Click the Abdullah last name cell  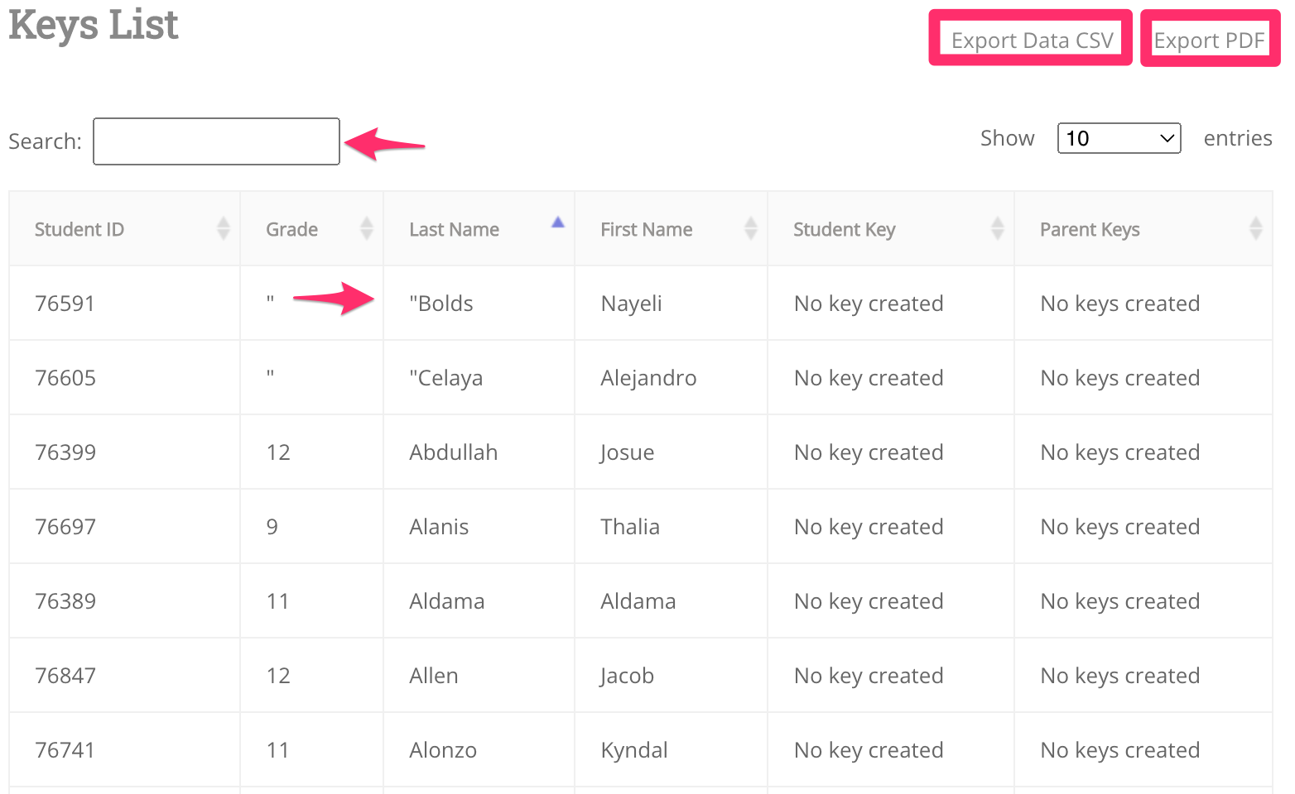point(453,452)
